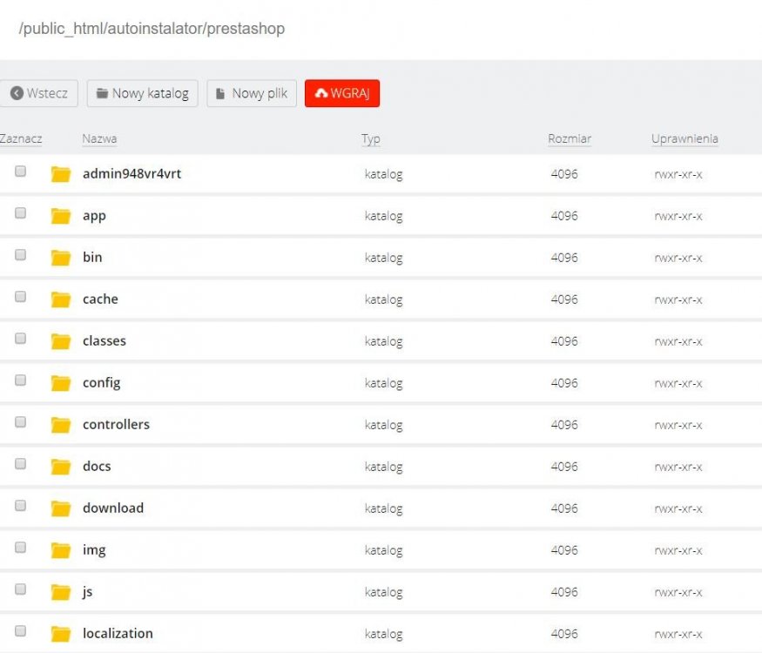Select the config folder checkbox
The height and width of the screenshot is (653, 762).
pyautogui.click(x=20, y=380)
